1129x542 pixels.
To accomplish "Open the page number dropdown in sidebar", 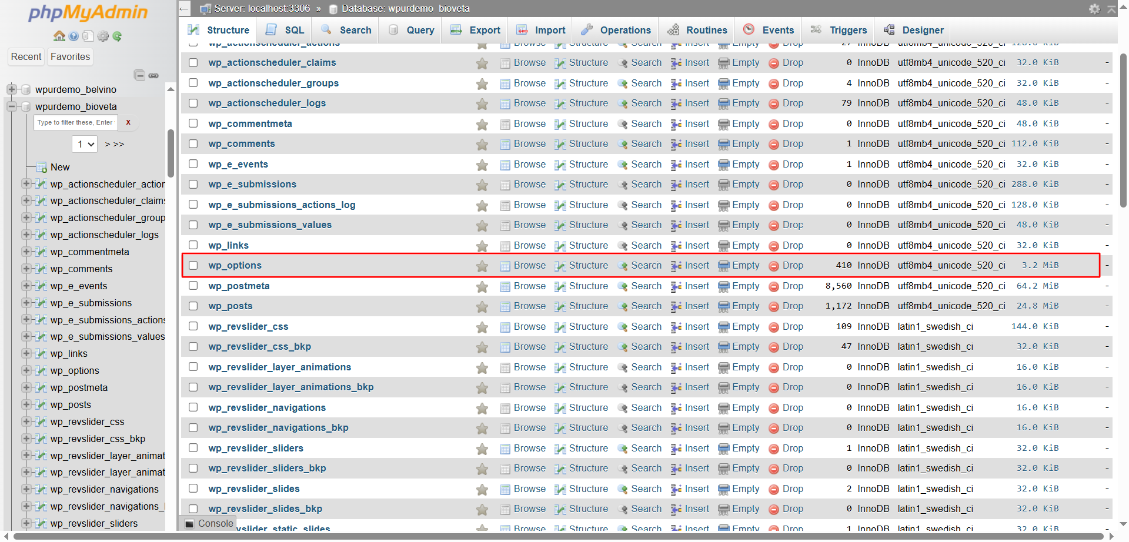I will point(85,144).
